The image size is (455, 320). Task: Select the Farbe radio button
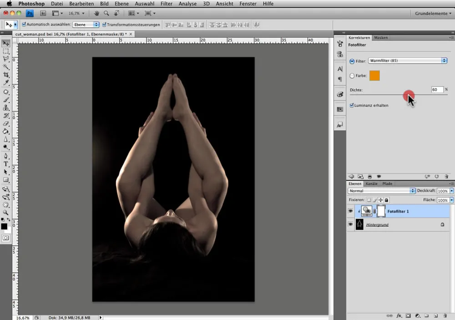[x=352, y=76]
